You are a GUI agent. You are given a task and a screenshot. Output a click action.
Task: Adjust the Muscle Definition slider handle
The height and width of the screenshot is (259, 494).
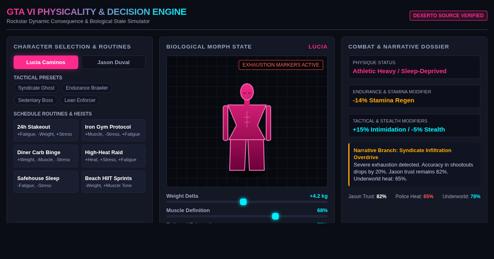[x=275, y=216]
